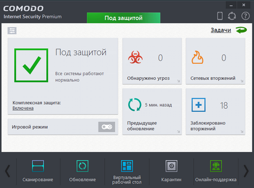Click the Заблокировано вторжений label

208,126
